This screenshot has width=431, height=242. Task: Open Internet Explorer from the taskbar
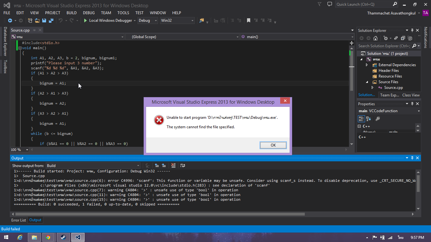(x=20, y=237)
